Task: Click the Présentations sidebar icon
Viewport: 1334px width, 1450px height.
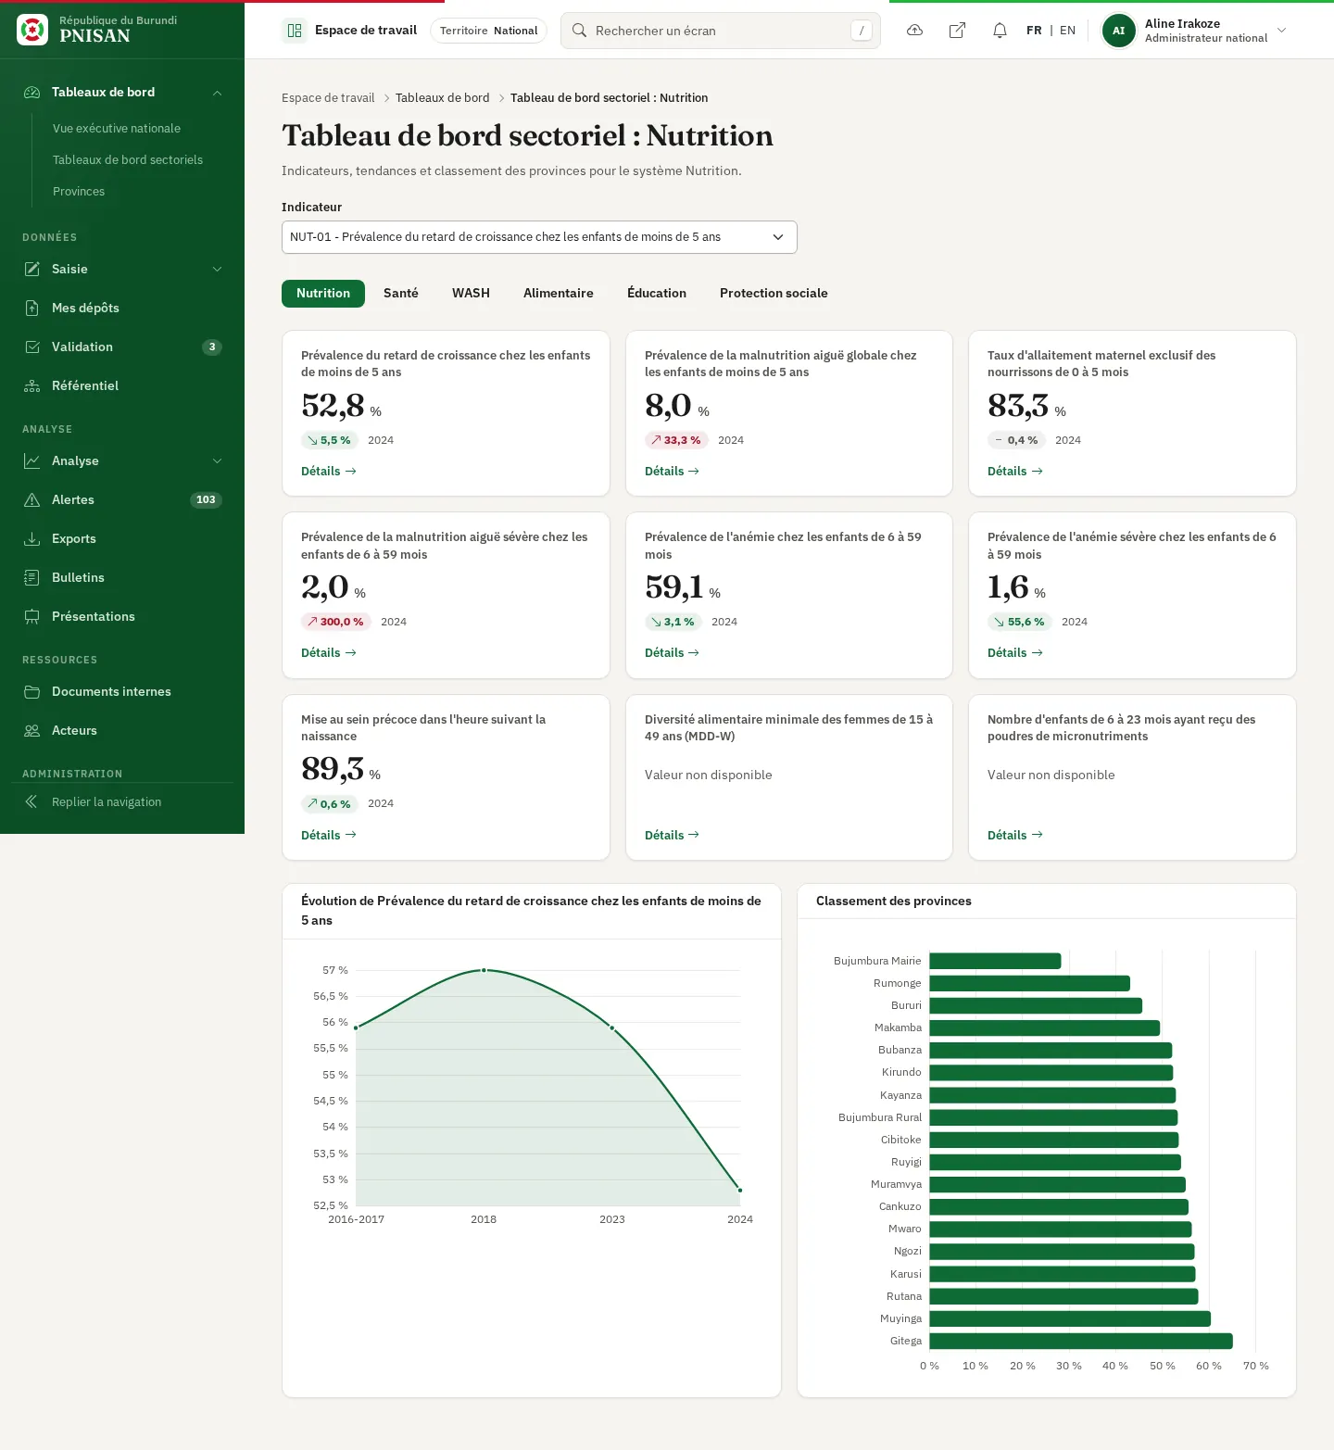Action: tap(32, 616)
